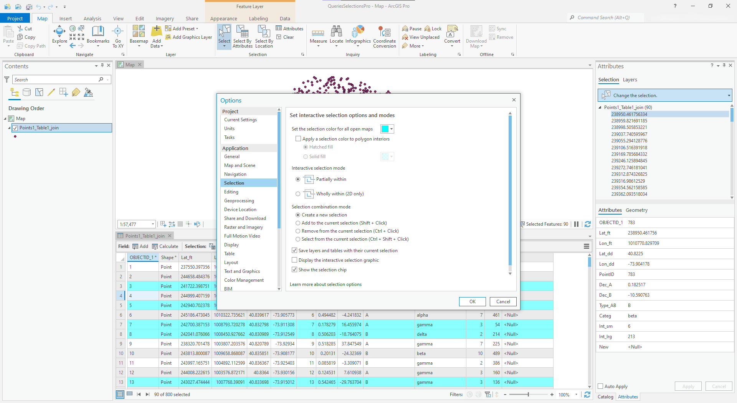Adjust the table zoom slider
The width and height of the screenshot is (737, 403).
coord(528,395)
